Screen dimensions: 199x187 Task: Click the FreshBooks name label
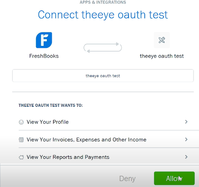[44, 56]
